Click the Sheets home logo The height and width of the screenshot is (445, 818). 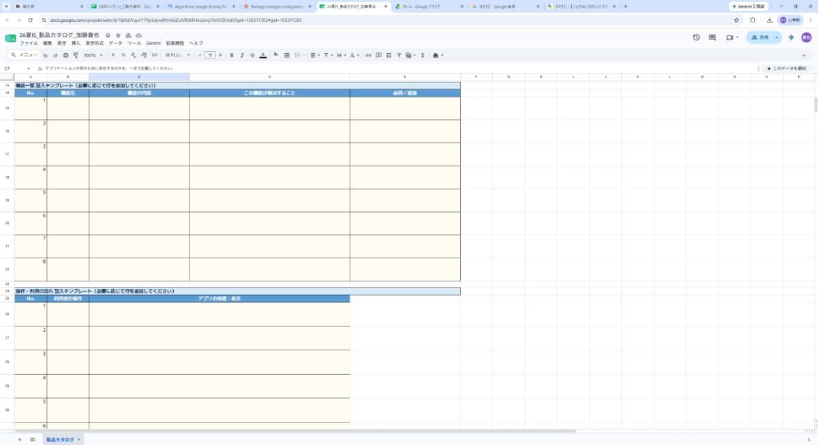click(x=11, y=38)
